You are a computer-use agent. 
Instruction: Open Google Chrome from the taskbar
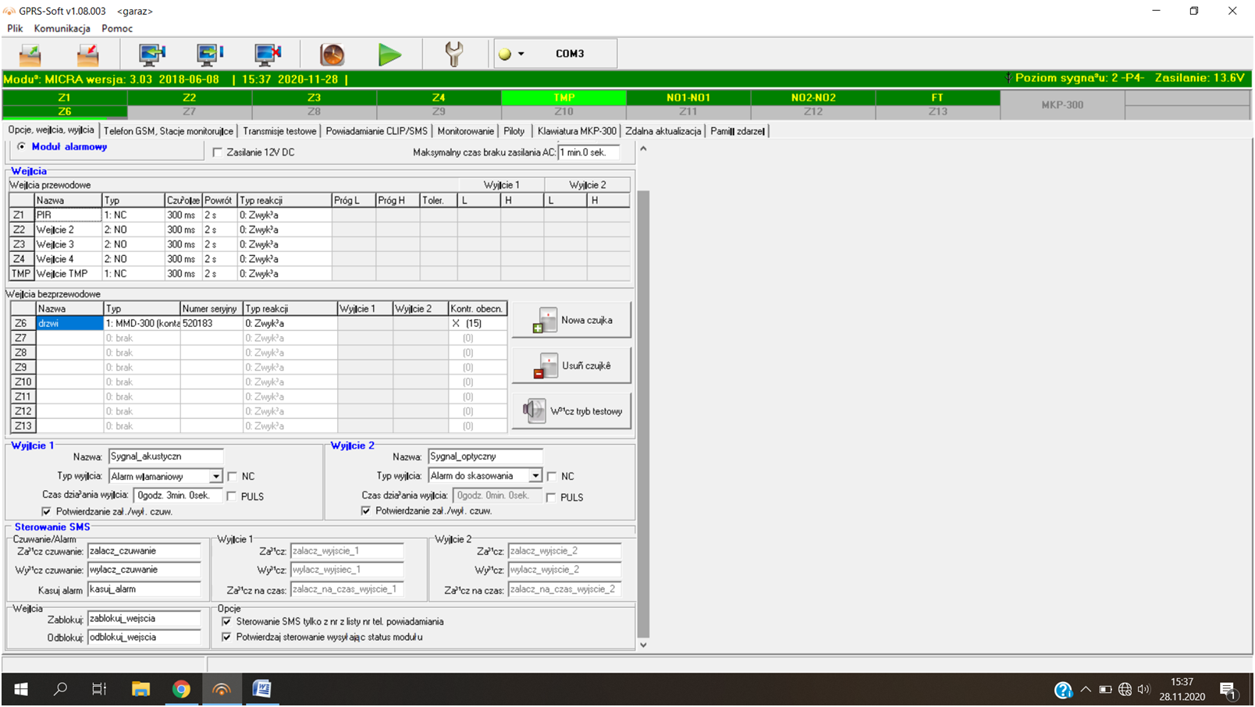click(181, 689)
